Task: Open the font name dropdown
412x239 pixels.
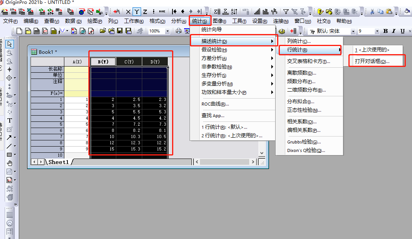Action: point(353,31)
